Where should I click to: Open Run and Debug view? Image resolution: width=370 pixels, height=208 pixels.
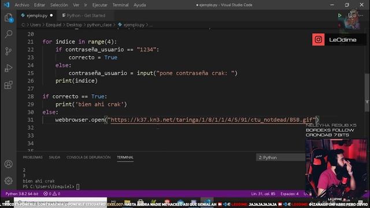pos(9,68)
